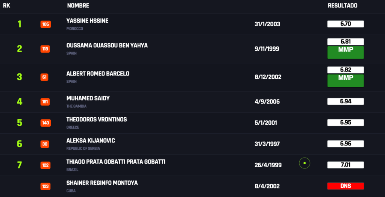This screenshot has width=385, height=197.
Task: Click Theodoros Vrontinos' birth date 5/1/2001
Action: coord(267,123)
